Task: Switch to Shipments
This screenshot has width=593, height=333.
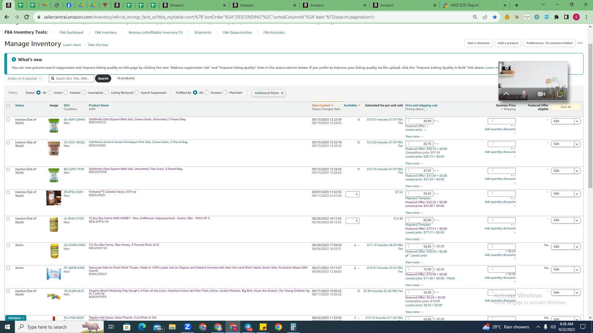Action: pyautogui.click(x=203, y=32)
